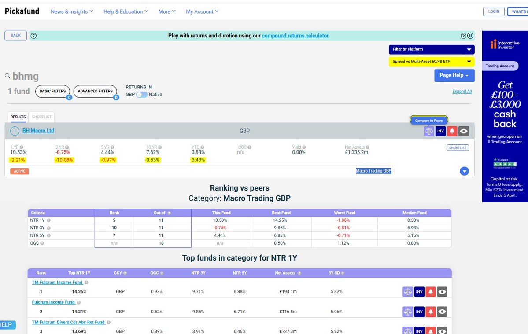Click help icon next to YTD return

[x=203, y=147]
